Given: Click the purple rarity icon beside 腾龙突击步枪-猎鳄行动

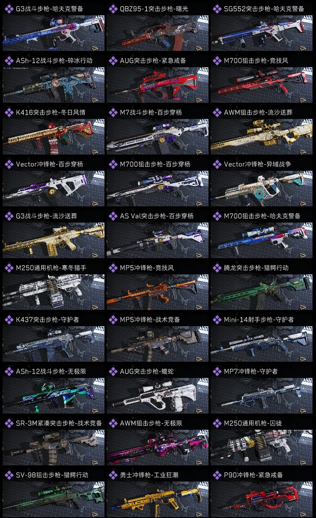Looking at the screenshot, I should tap(217, 268).
